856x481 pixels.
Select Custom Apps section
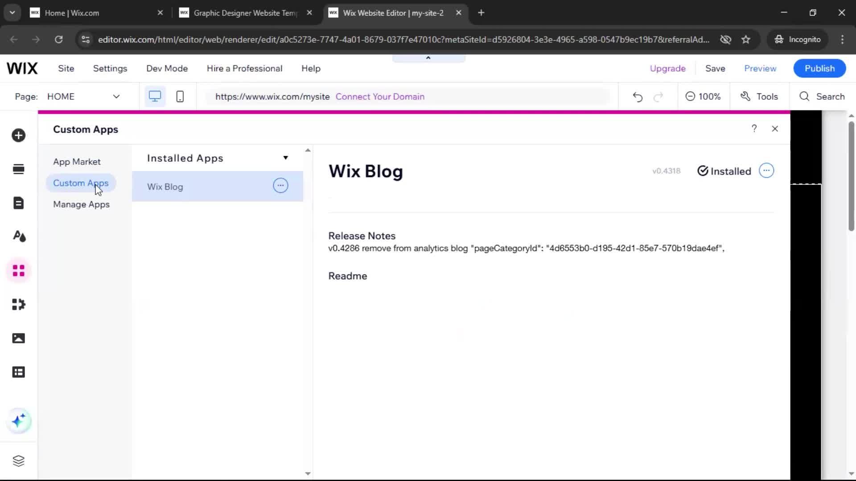(81, 183)
